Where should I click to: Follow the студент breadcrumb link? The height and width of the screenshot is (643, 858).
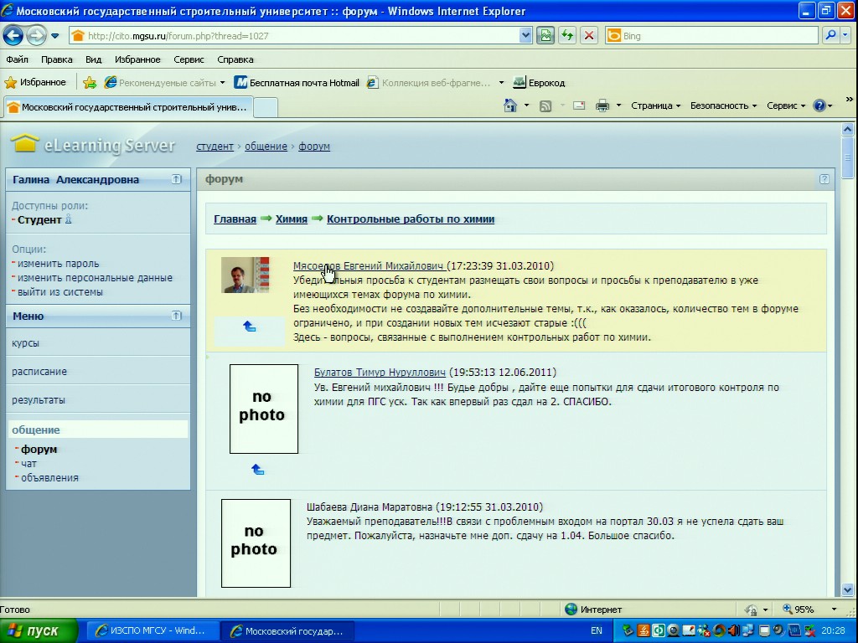click(x=214, y=147)
